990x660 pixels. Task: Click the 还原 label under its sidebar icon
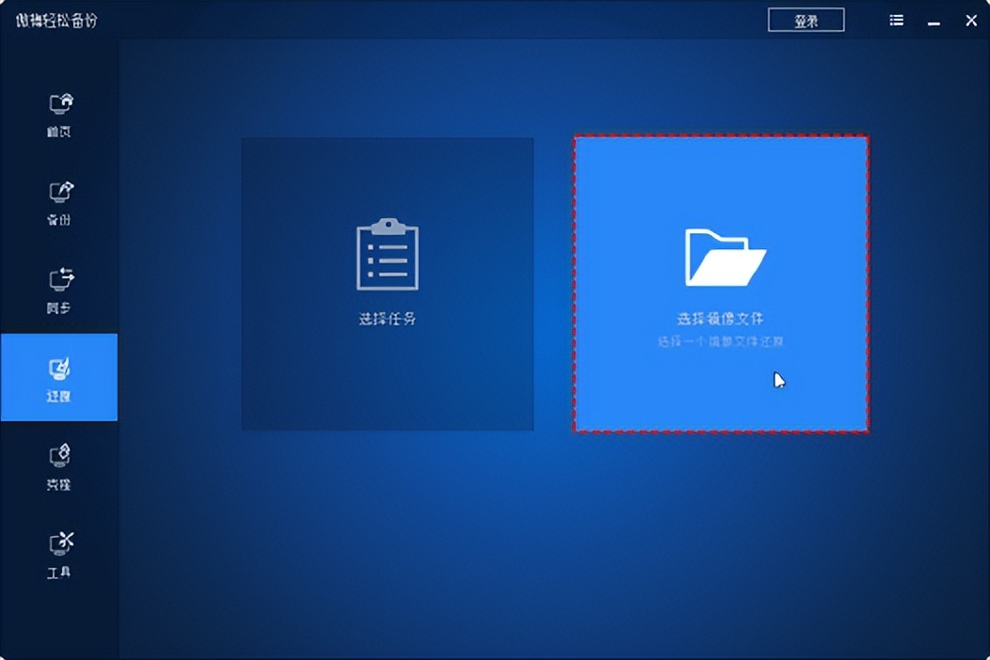[58, 395]
